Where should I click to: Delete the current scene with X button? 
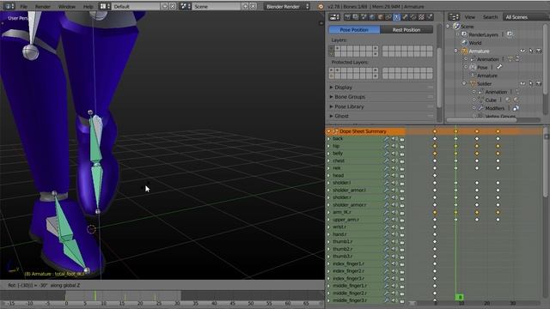click(x=253, y=6)
